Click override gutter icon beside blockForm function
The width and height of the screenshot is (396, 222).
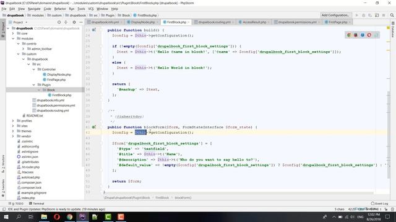[93, 127]
